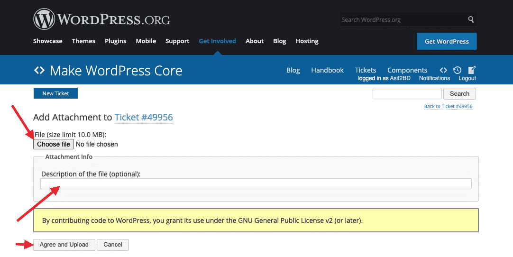The image size is (513, 257).
Task: Select the Mobile menu item
Action: click(x=146, y=41)
